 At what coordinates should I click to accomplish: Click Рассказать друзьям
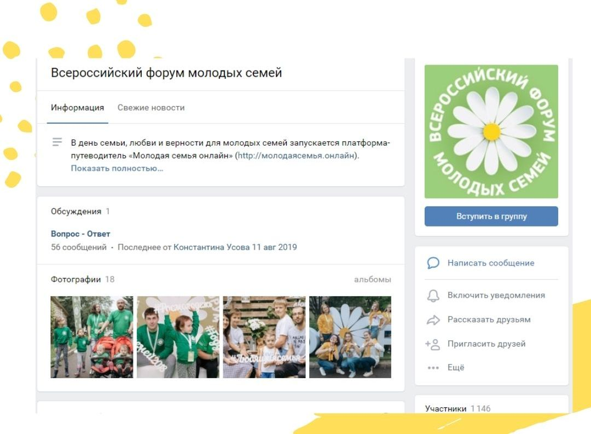tap(489, 320)
